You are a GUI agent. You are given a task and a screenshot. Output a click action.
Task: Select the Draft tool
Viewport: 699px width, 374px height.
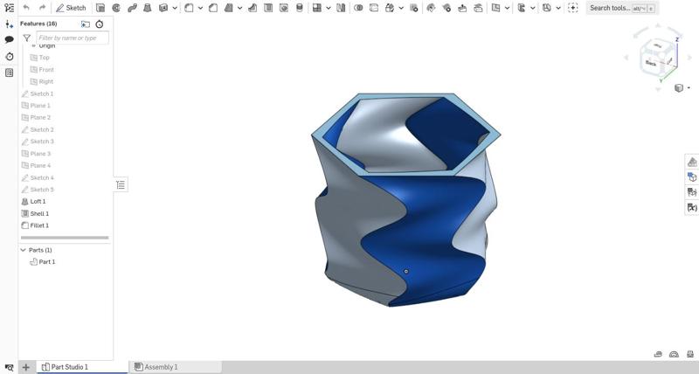pyautogui.click(x=229, y=8)
